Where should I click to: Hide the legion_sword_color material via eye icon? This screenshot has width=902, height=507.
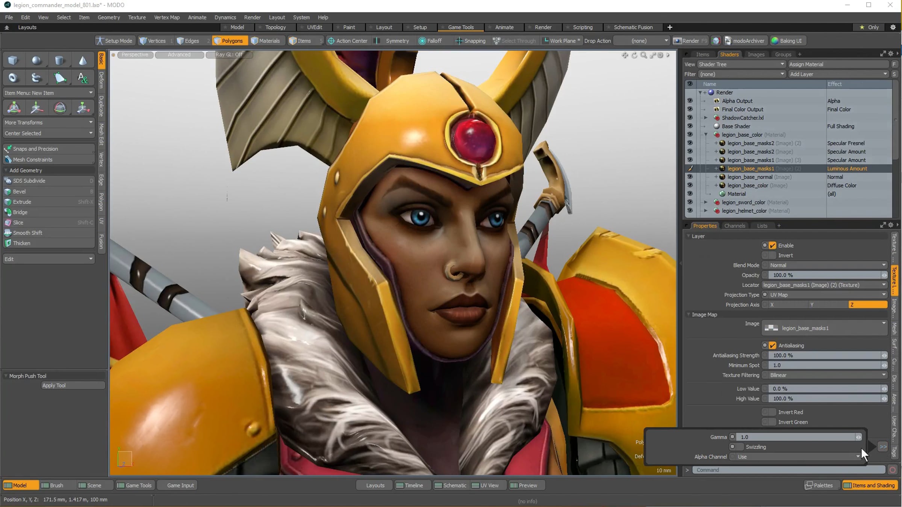690,202
